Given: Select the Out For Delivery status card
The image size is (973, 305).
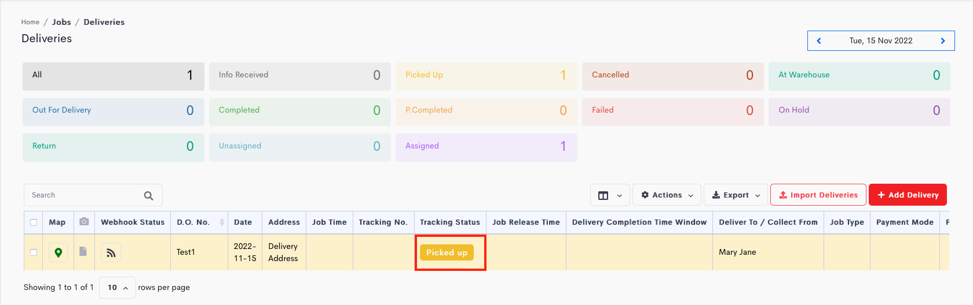Looking at the screenshot, I should click(113, 111).
